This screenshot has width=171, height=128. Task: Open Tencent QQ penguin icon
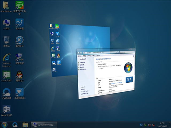pos(20,74)
